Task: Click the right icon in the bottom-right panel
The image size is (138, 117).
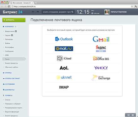Action: click(x=133, y=115)
